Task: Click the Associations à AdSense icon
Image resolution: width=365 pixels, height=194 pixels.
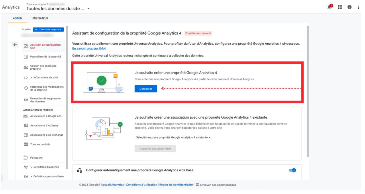Action: point(25,125)
